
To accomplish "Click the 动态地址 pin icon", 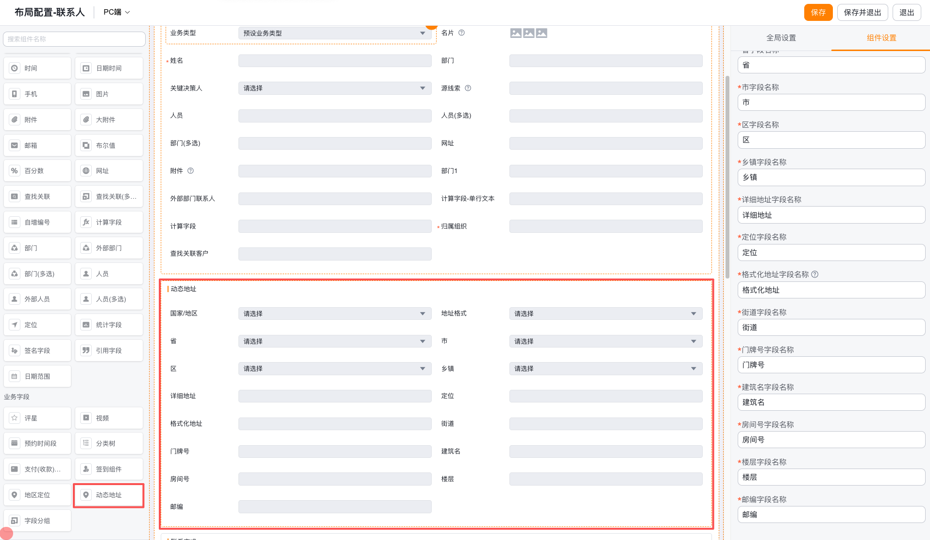I will 86,495.
